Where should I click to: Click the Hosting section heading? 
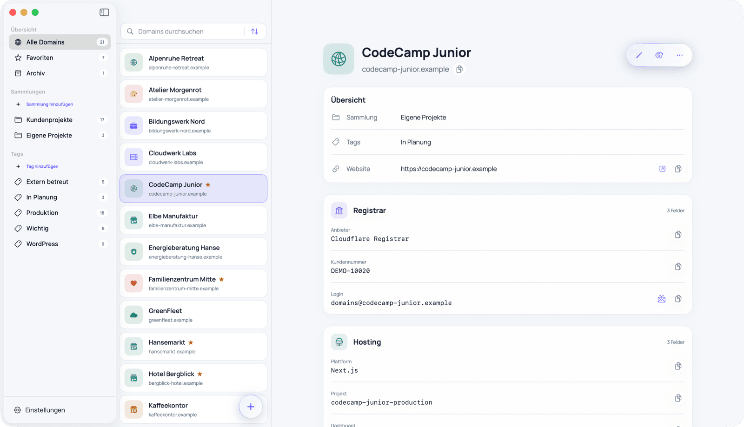pyautogui.click(x=367, y=342)
